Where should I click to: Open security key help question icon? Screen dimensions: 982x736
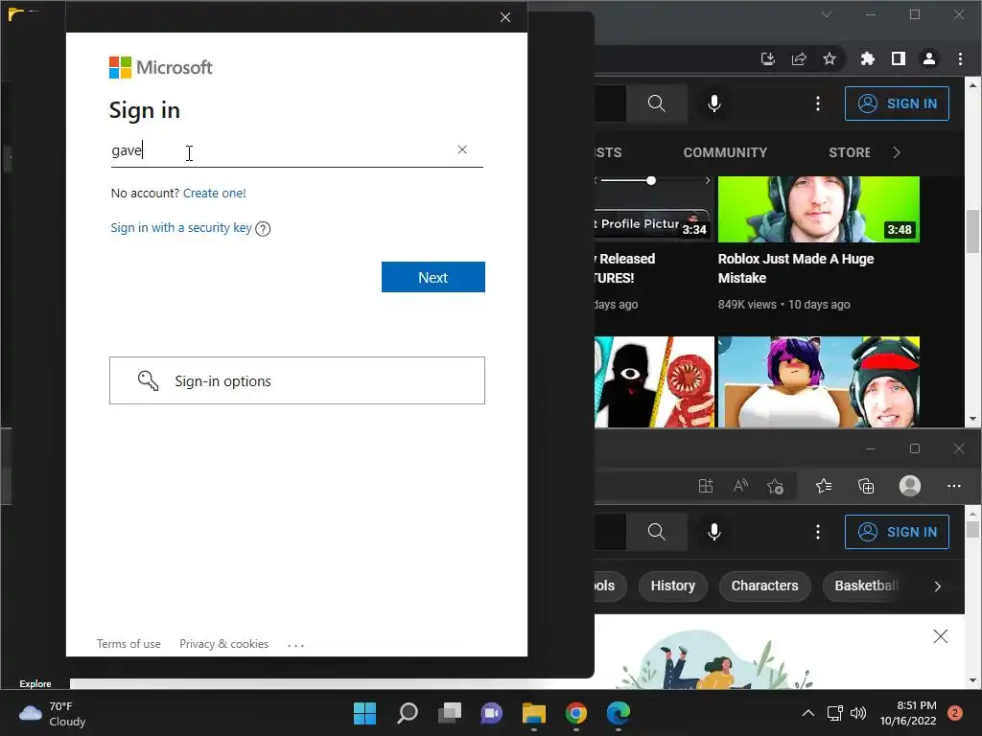[x=263, y=229]
